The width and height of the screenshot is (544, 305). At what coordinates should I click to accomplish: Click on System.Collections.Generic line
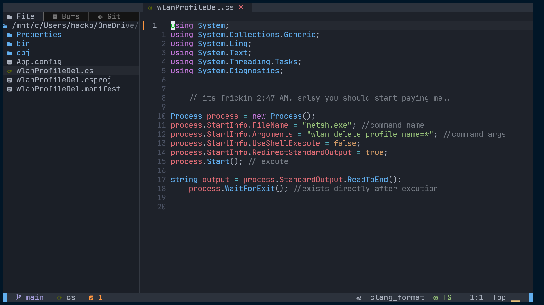245,35
